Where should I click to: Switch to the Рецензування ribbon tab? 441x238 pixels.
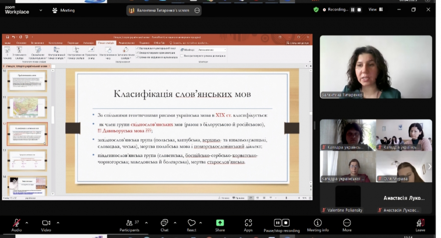127,43
